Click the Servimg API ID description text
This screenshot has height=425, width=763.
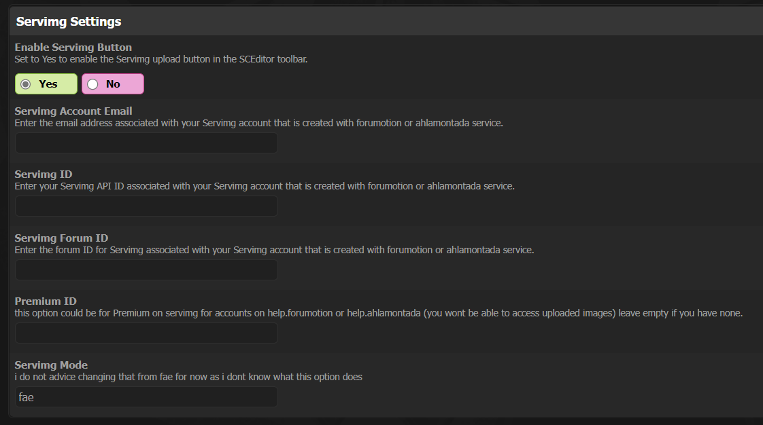click(265, 186)
